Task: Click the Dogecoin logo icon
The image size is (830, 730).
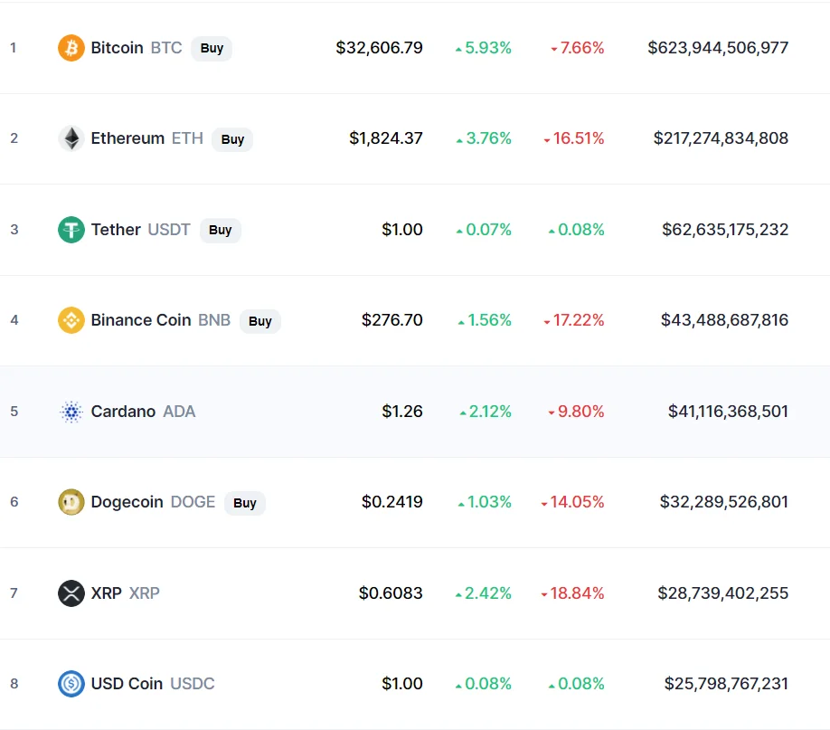Action: tap(71, 502)
